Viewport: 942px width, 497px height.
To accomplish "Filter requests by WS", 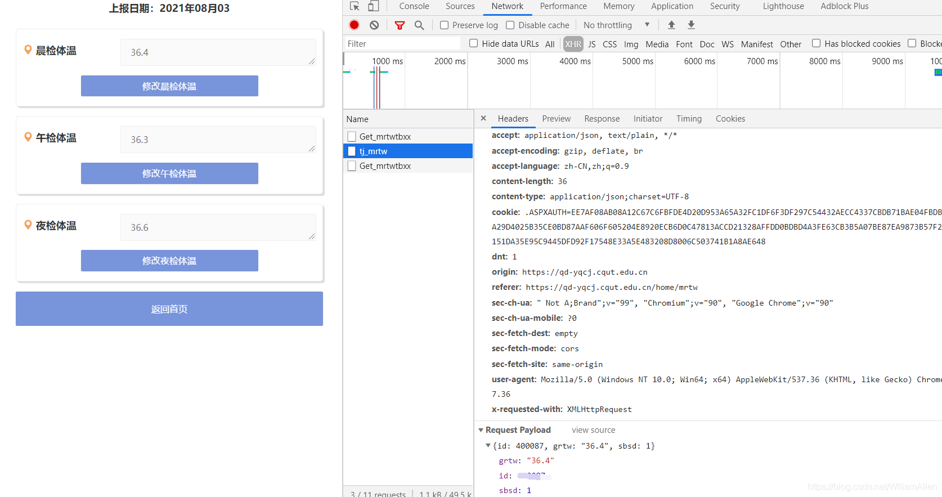I will [728, 44].
